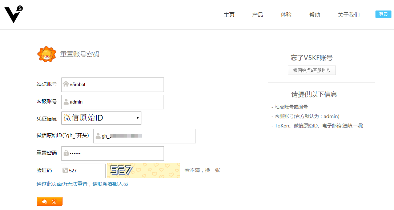Focus the 站点账号 input with v5robot
The height and width of the screenshot is (210, 394).
tap(113, 85)
